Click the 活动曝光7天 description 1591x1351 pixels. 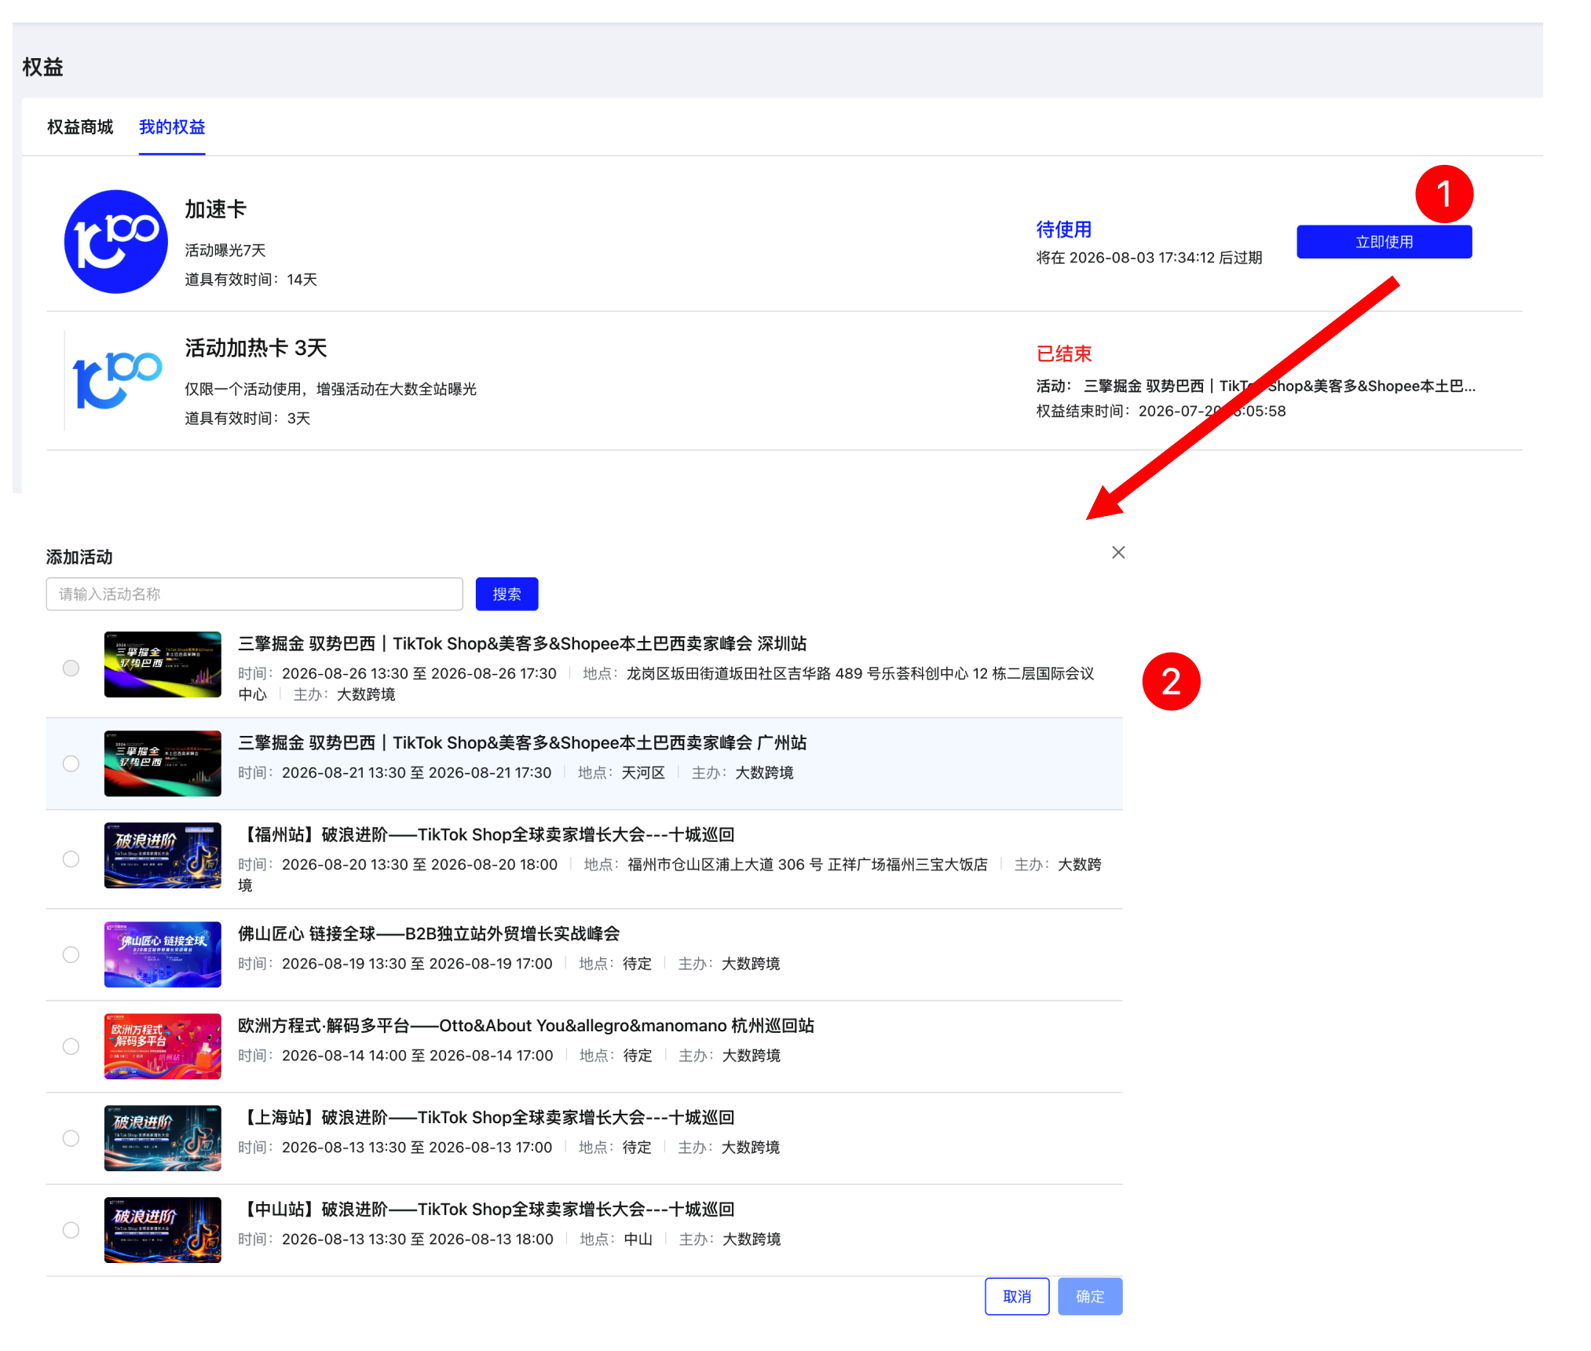coord(225,250)
